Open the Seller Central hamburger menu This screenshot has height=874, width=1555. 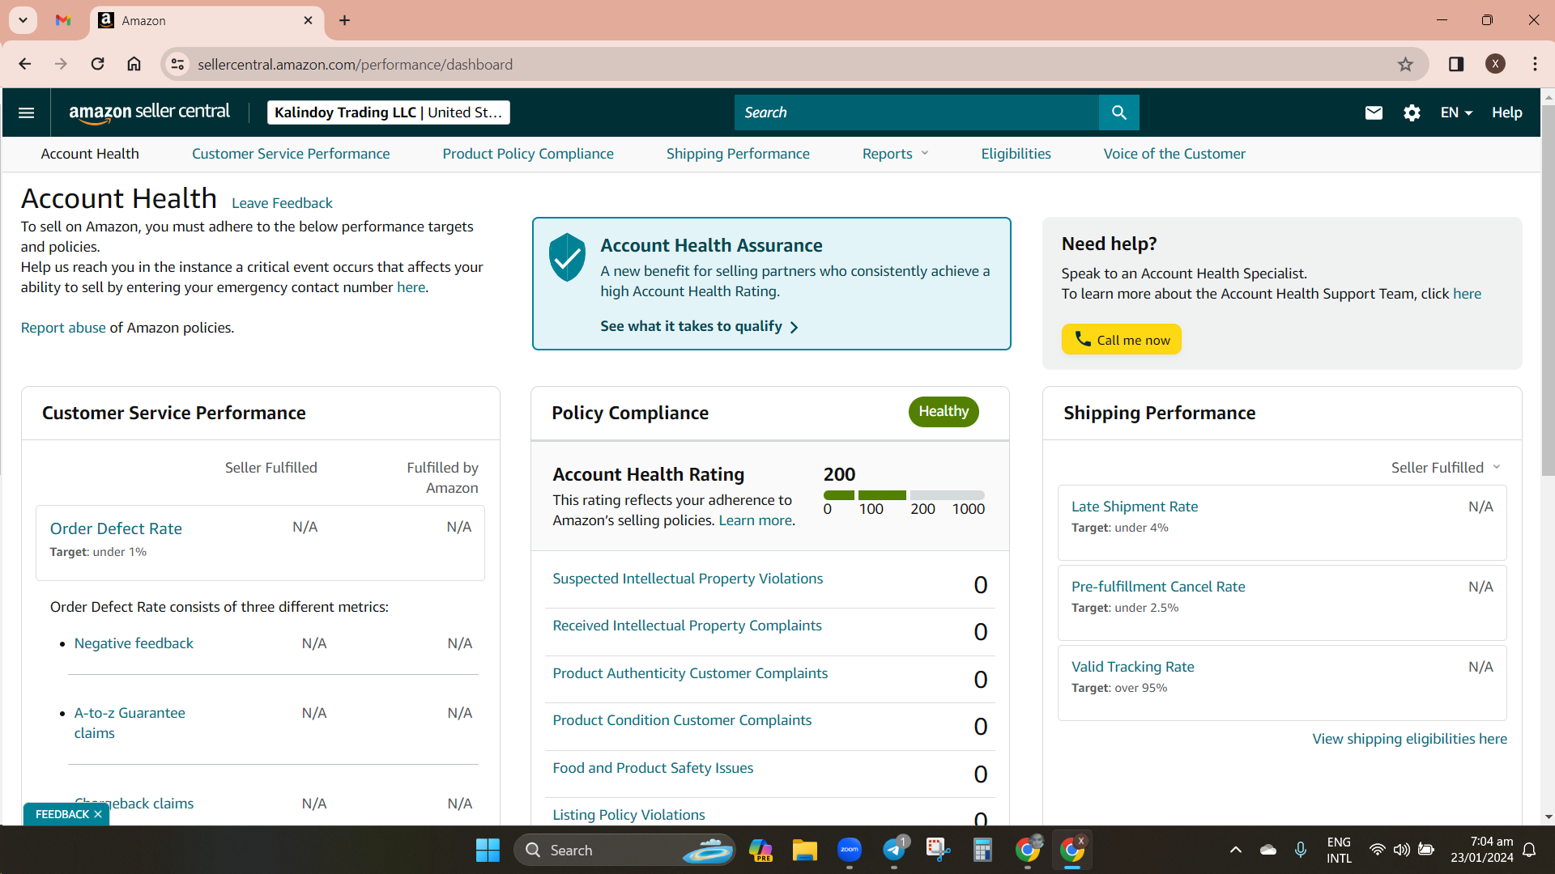point(26,112)
